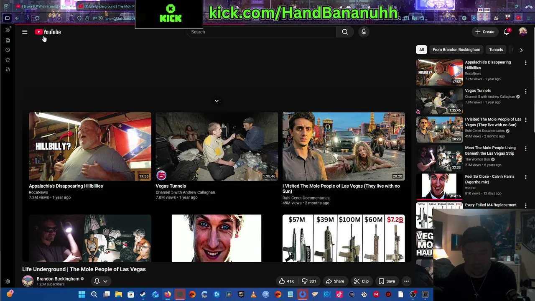The image size is (535, 301).
Task: Open options for Every Failed M4 Replacement video
Action: tap(526, 206)
